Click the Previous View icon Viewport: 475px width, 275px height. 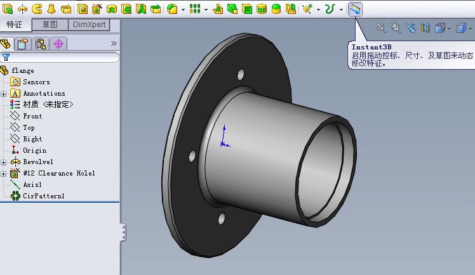point(411,28)
